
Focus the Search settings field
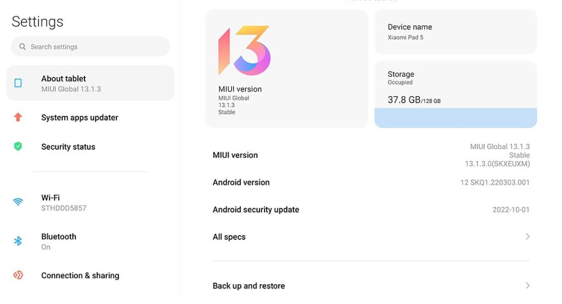click(x=91, y=47)
